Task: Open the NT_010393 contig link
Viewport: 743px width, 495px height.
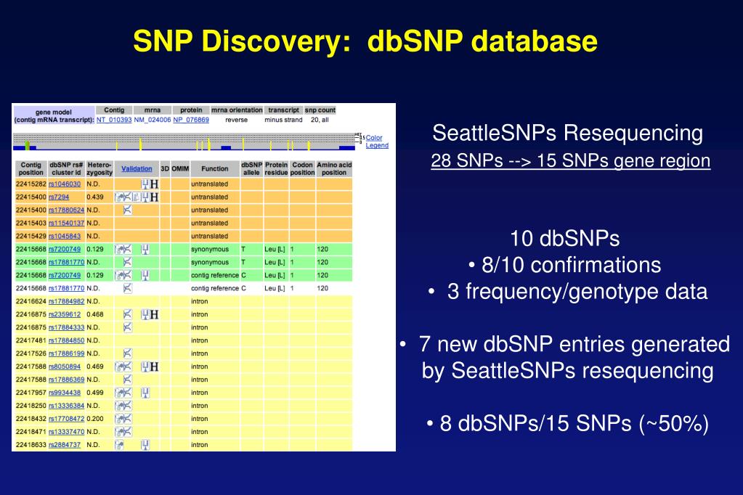Action: tap(114, 120)
